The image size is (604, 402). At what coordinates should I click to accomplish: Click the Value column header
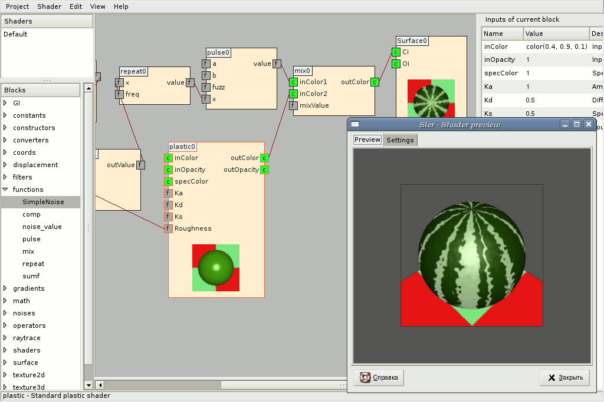pyautogui.click(x=556, y=34)
